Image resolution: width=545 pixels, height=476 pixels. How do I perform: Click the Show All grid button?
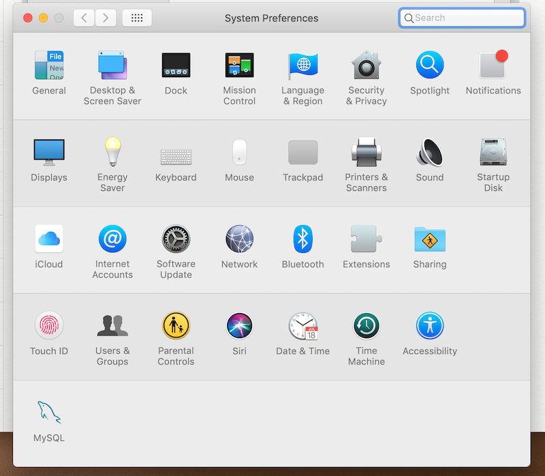tap(137, 18)
